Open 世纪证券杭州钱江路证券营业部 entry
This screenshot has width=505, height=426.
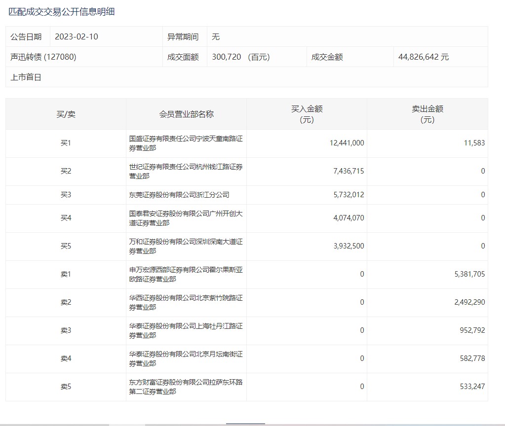(186, 172)
